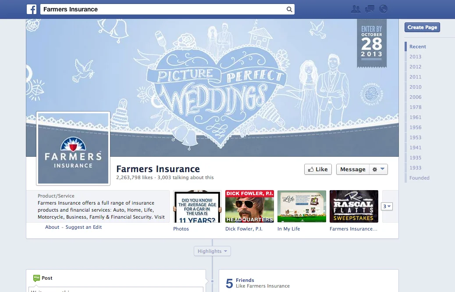Click the Facebook logo icon
Viewport: 455px width, 292px height.
[32, 9]
